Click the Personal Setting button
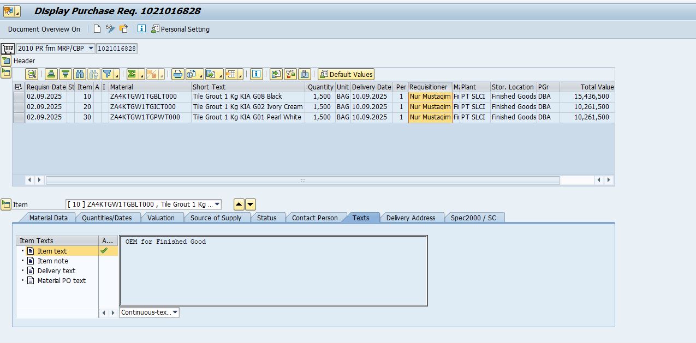Image resolution: width=696 pixels, height=343 pixels. coord(181,29)
